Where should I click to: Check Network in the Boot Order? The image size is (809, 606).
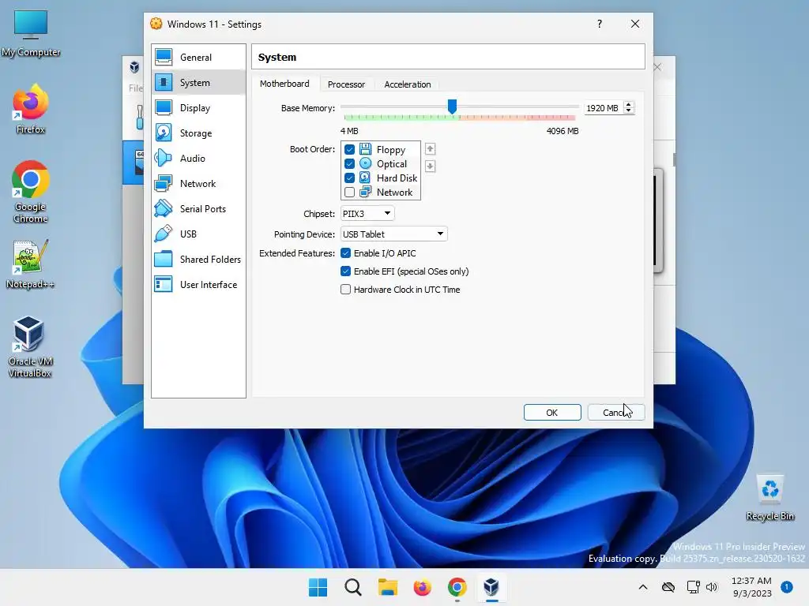tap(349, 193)
